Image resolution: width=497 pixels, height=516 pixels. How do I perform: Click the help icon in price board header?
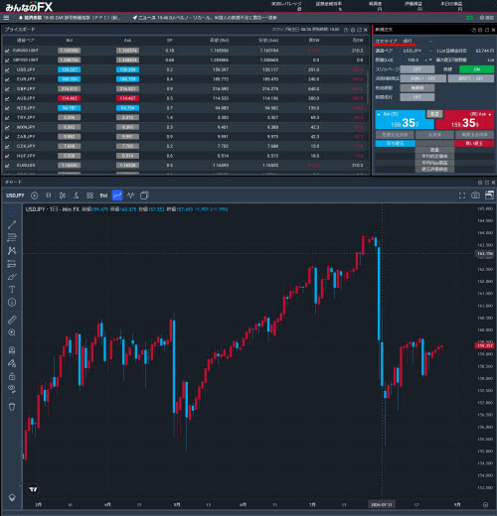tap(346, 30)
